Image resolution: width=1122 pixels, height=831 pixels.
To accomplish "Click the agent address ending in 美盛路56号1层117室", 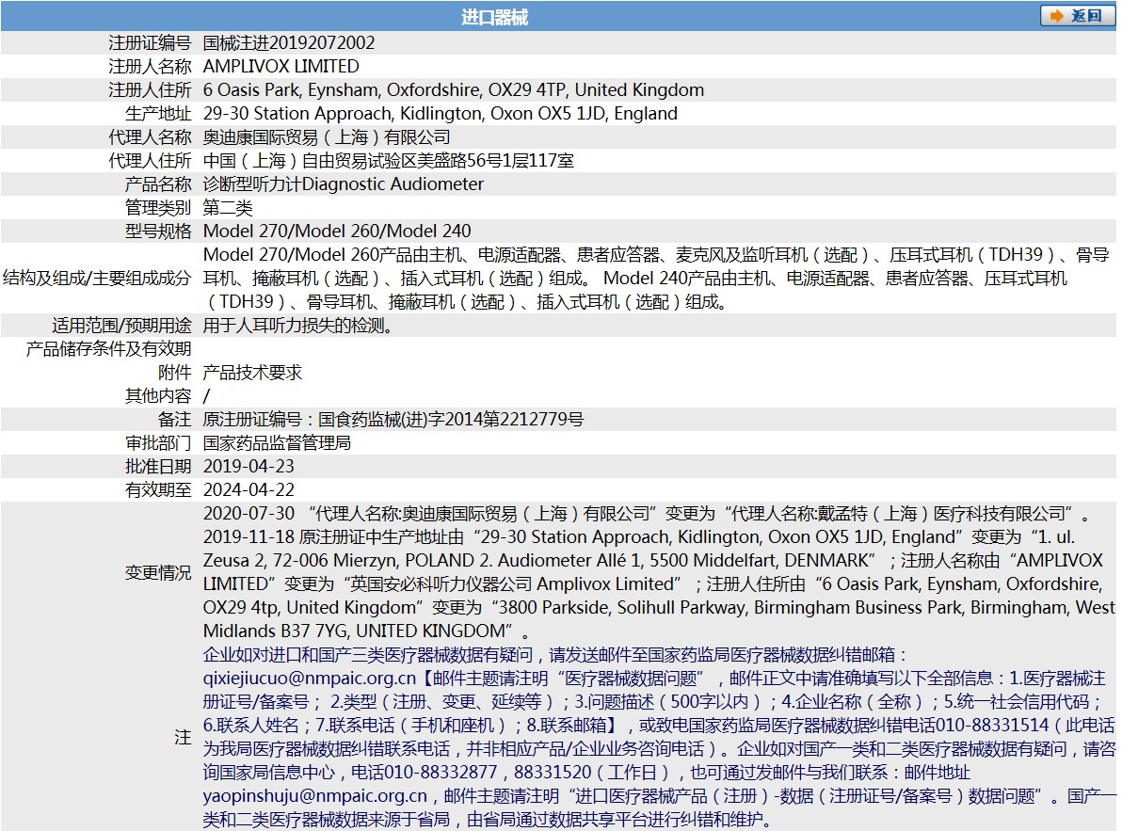I will (x=389, y=161).
